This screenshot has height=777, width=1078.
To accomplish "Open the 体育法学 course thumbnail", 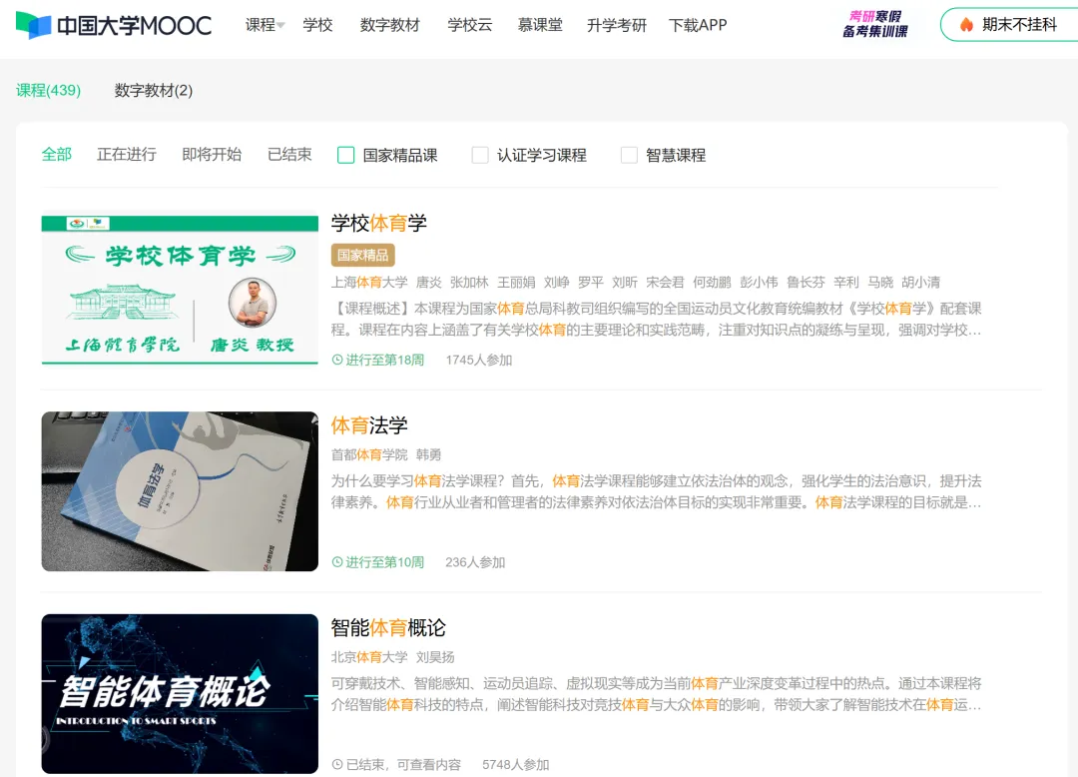I will [x=180, y=491].
